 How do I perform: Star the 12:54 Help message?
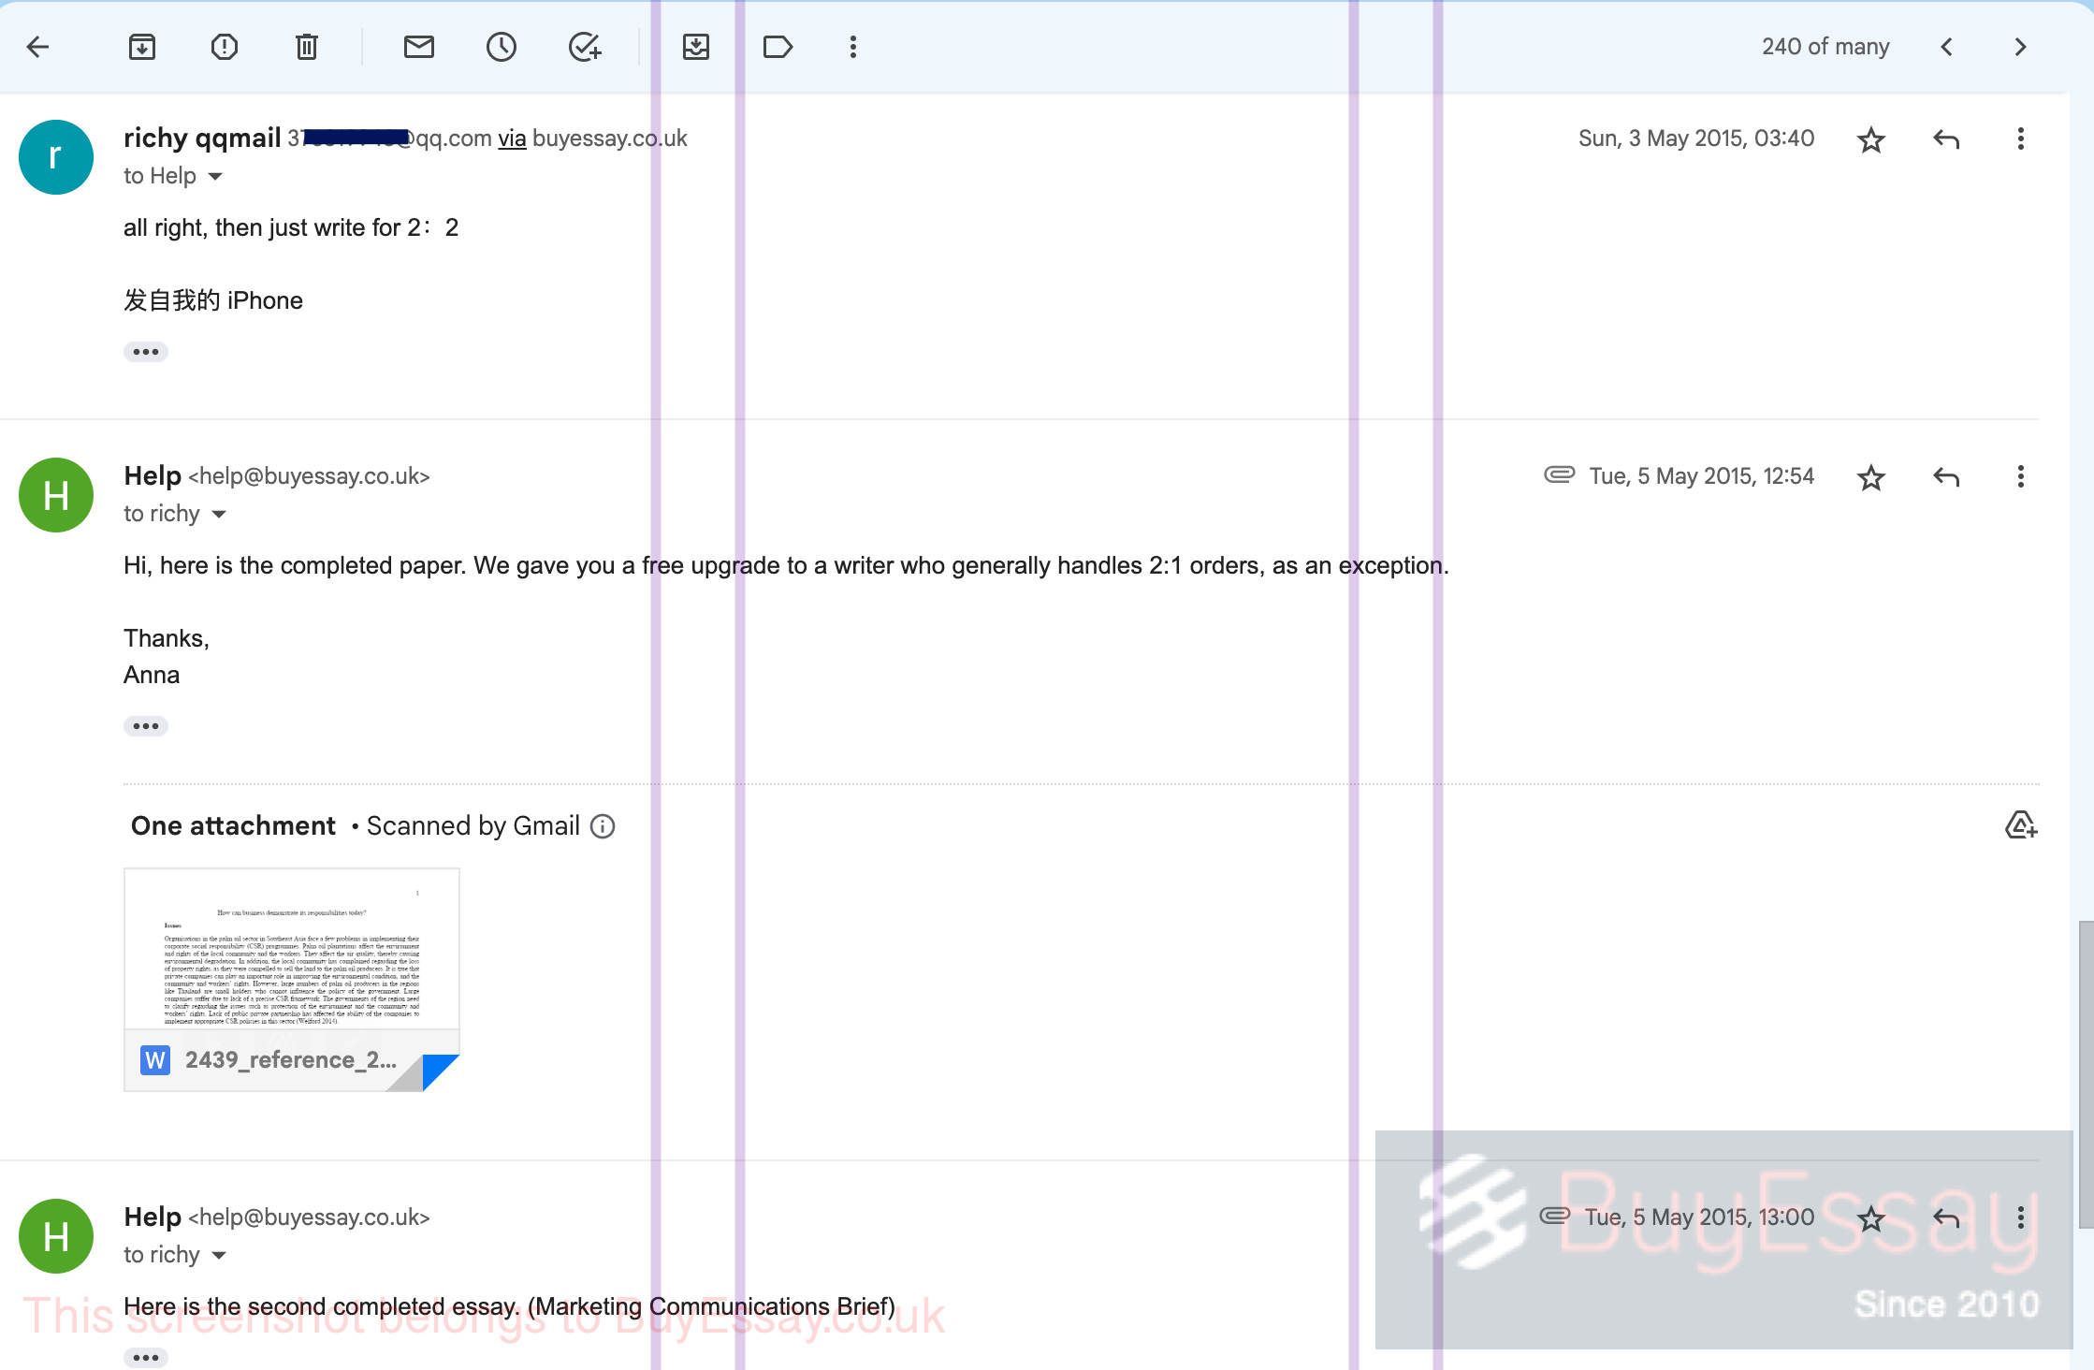1871,477
